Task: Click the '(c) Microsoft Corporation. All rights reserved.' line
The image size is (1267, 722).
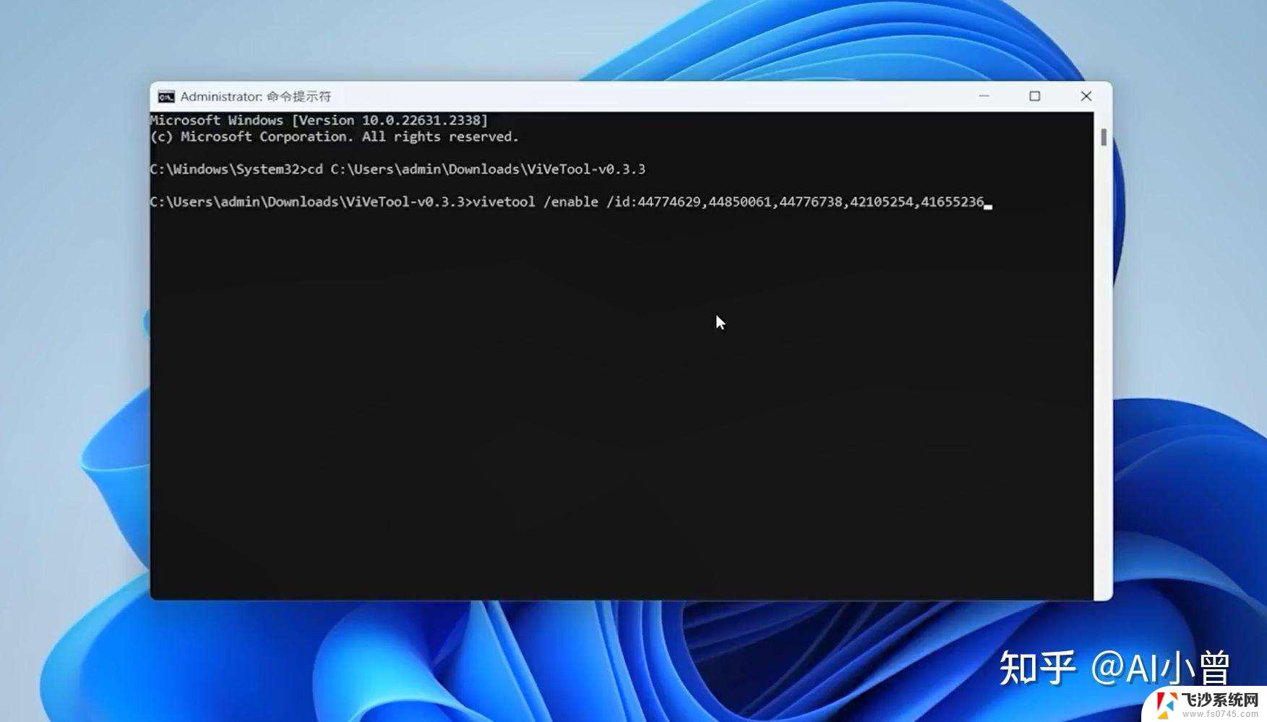Action: click(335, 137)
